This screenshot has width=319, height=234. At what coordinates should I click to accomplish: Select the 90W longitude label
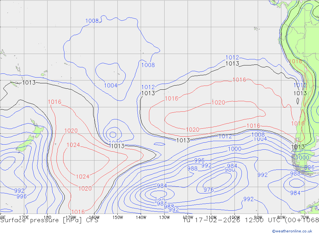click(x=258, y=217)
